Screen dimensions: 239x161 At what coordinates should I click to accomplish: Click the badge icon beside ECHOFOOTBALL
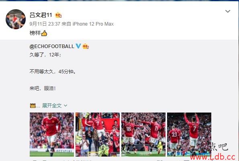[86, 46]
